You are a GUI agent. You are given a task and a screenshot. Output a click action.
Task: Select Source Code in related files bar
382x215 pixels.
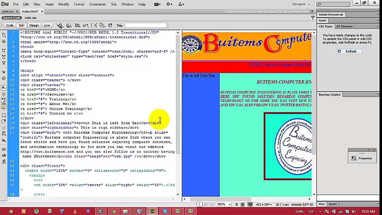tap(12, 18)
